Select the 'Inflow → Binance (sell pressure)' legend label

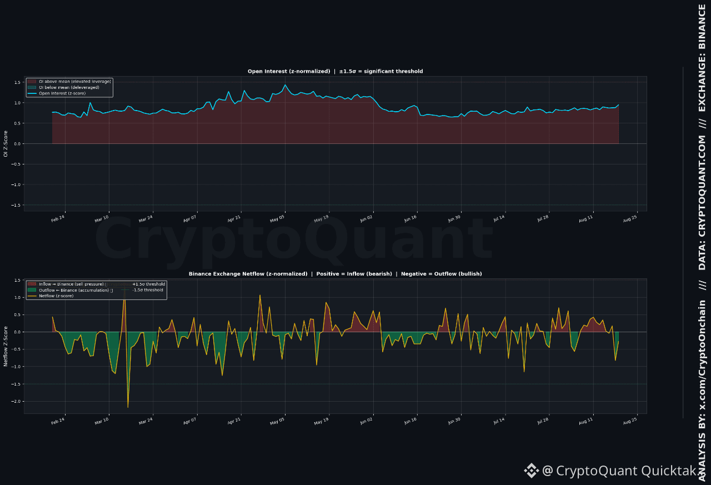click(x=71, y=284)
